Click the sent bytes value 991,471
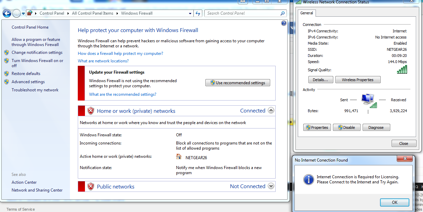The image size is (423, 212). (351, 111)
